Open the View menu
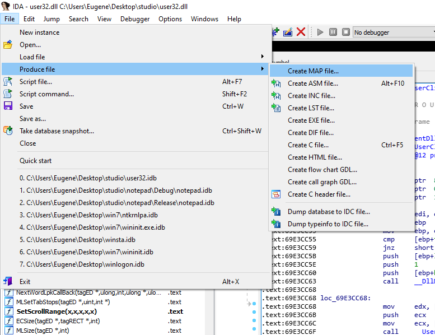 tap(104, 19)
